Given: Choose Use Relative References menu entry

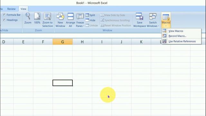Looking at the screenshot, I should [181, 41].
